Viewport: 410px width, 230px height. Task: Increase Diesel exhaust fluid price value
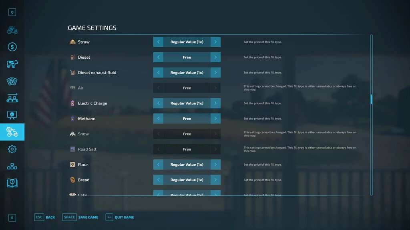coord(215,73)
